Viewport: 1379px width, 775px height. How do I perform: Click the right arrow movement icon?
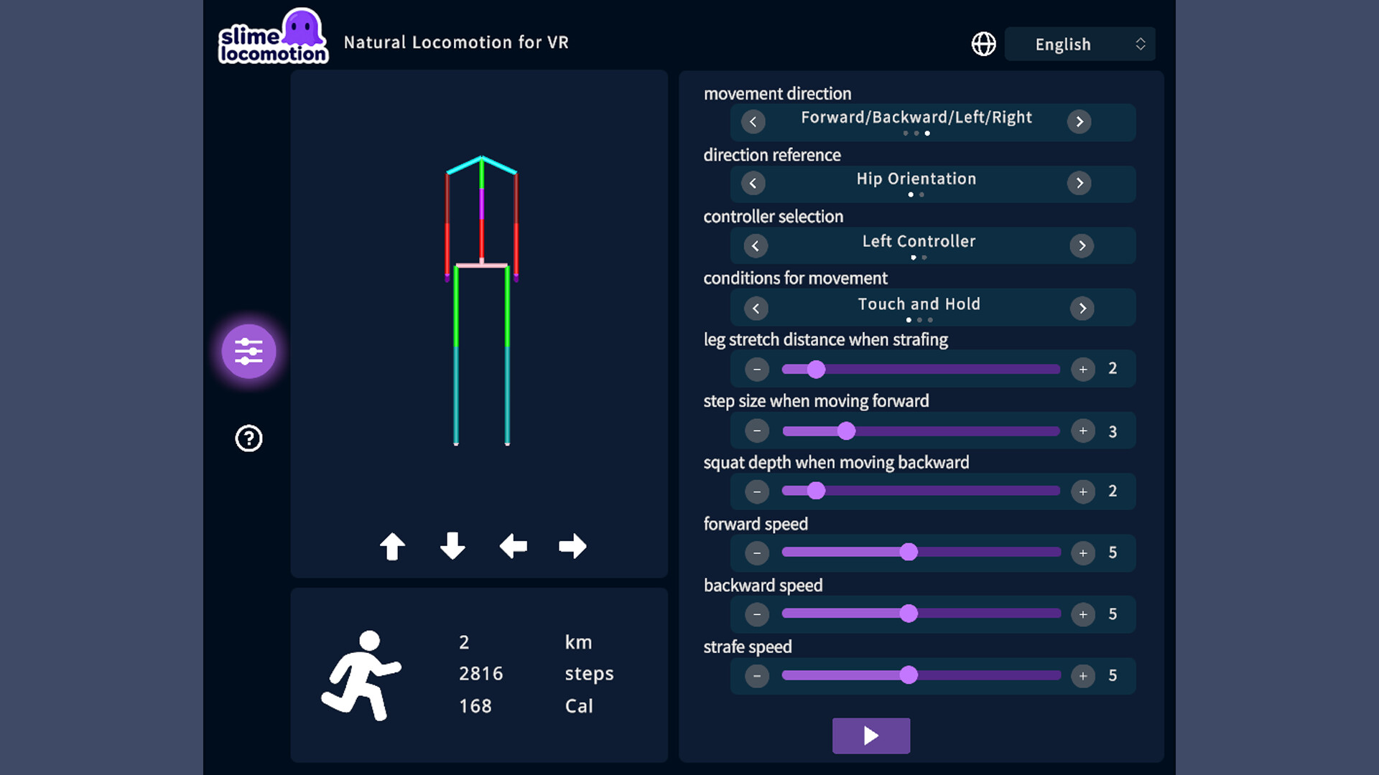point(572,546)
